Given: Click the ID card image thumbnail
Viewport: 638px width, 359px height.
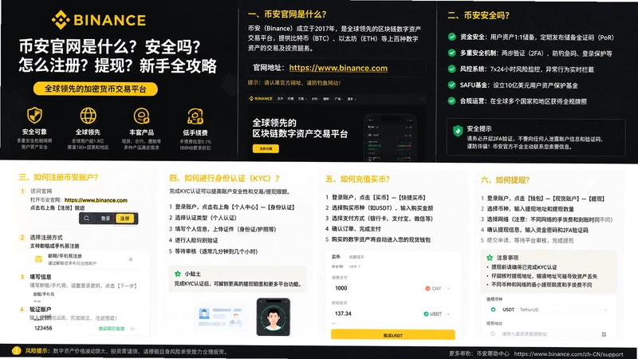Looking at the screenshot, I should (220, 316).
